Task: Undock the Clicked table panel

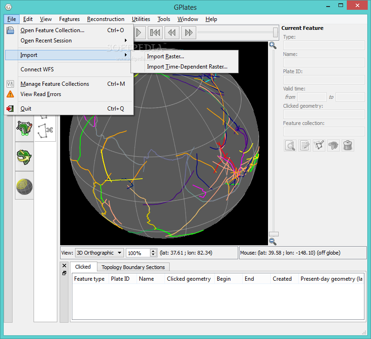Action: pyautogui.click(x=64, y=273)
